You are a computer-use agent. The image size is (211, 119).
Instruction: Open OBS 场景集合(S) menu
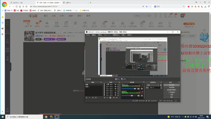point(116,35)
